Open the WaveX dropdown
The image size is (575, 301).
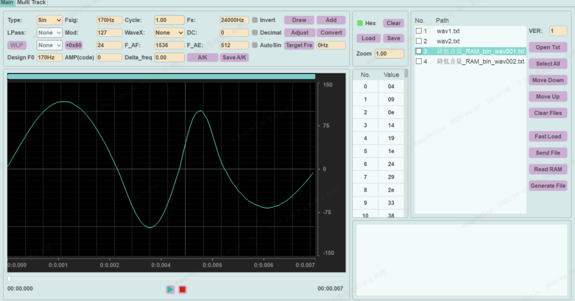click(169, 32)
